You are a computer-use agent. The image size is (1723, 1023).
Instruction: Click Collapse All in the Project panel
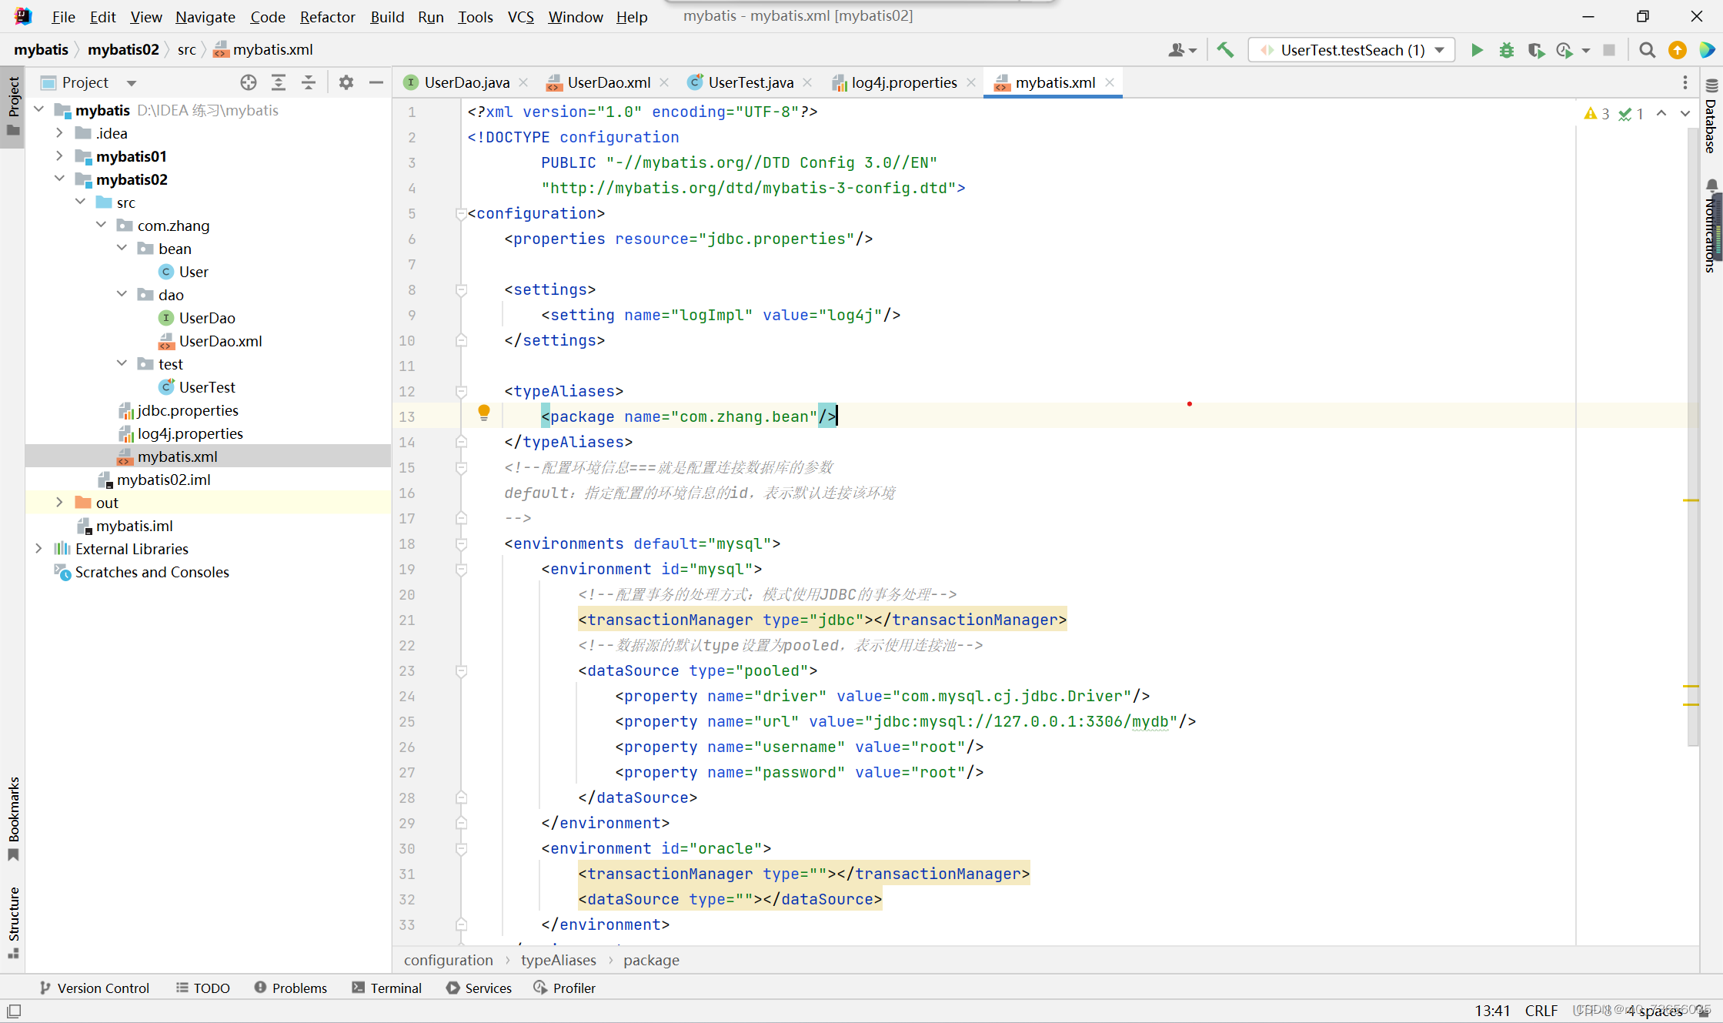click(x=309, y=82)
